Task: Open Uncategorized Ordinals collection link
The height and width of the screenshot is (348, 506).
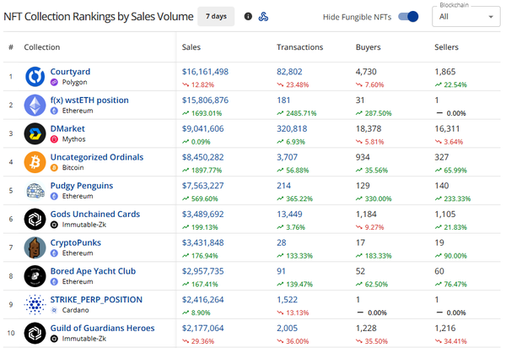Action: pyautogui.click(x=97, y=157)
